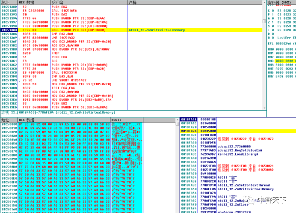Click scroll-up arrow of memory dump scrollbar
The height and width of the screenshot is (213, 296).
pos(177,120)
